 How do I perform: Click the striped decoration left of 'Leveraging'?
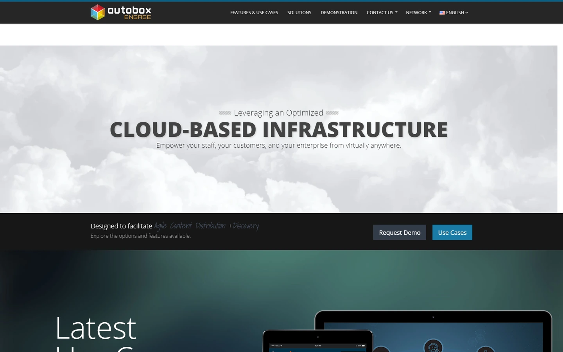(x=225, y=113)
